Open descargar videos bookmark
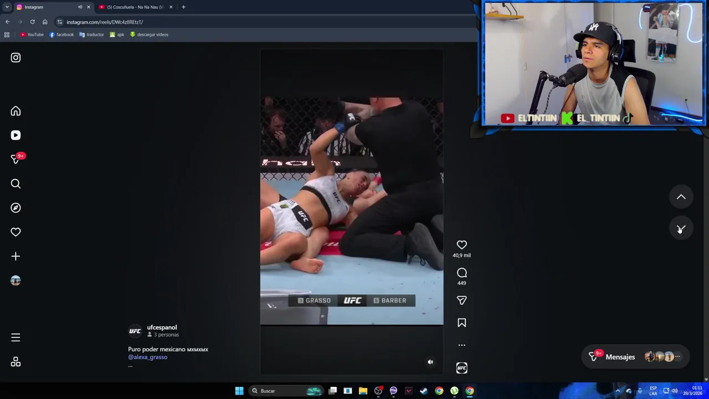 149,34
